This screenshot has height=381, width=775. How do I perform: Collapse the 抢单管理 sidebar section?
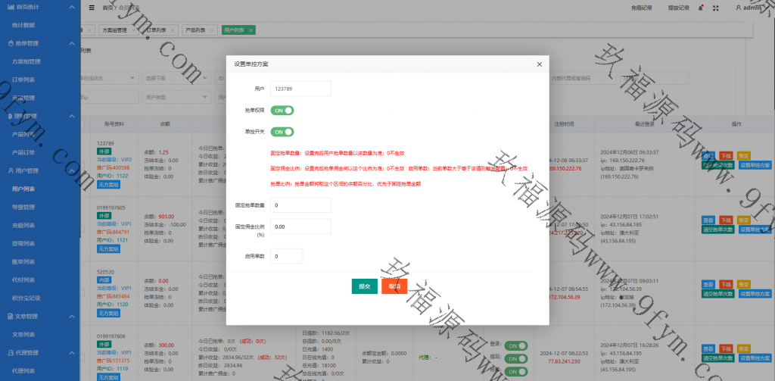(70, 44)
